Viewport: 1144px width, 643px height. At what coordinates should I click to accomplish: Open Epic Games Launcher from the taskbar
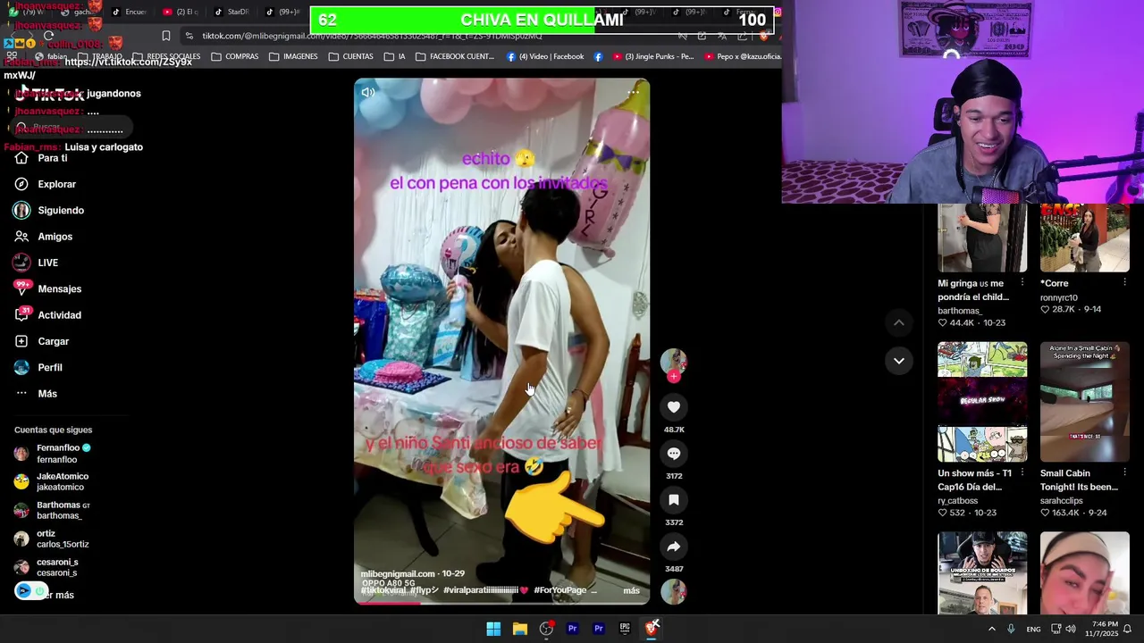click(x=625, y=629)
